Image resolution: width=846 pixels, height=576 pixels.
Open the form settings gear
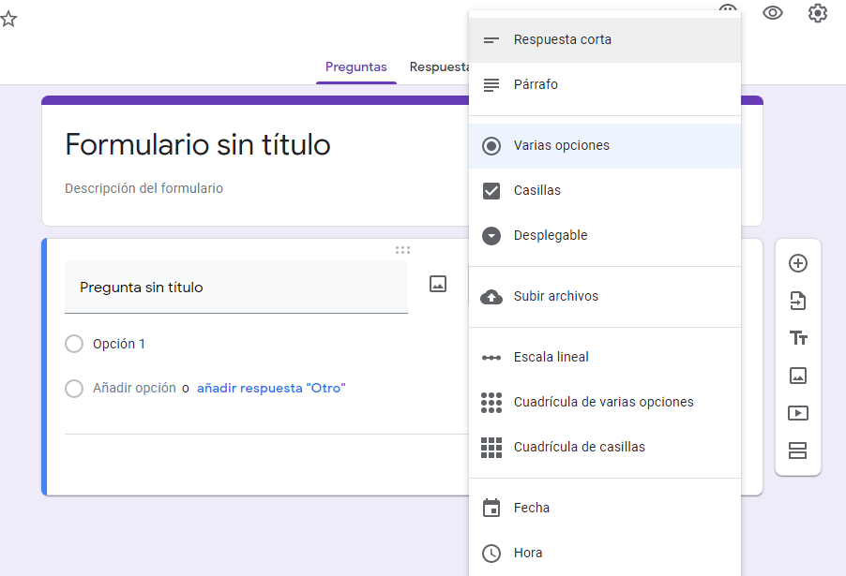pyautogui.click(x=817, y=13)
